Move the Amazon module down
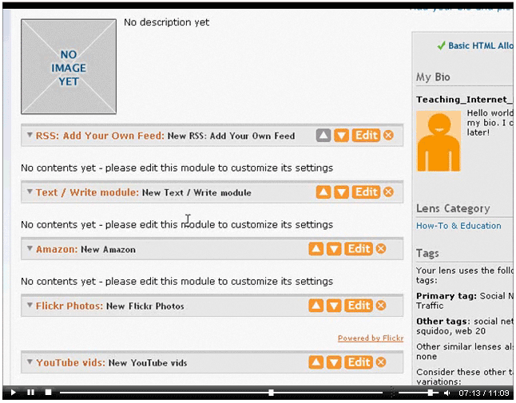The width and height of the screenshot is (516, 403). click(334, 249)
